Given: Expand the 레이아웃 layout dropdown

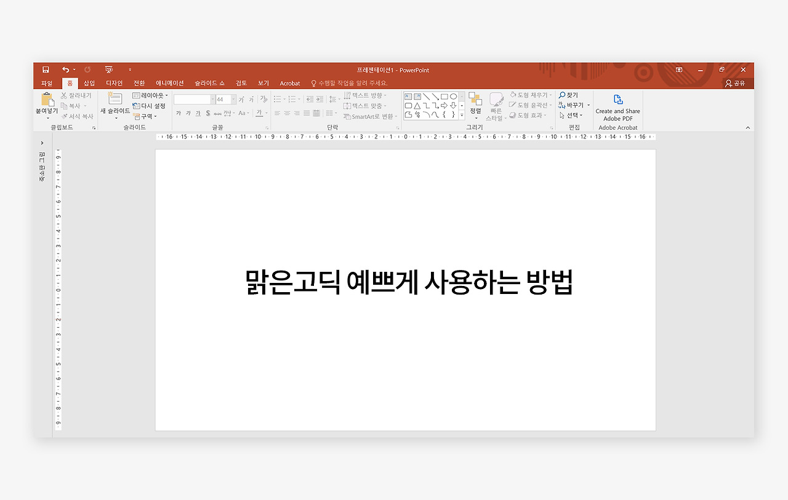Looking at the screenshot, I should click(x=150, y=95).
